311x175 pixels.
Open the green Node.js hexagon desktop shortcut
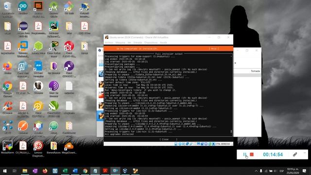click(38, 48)
